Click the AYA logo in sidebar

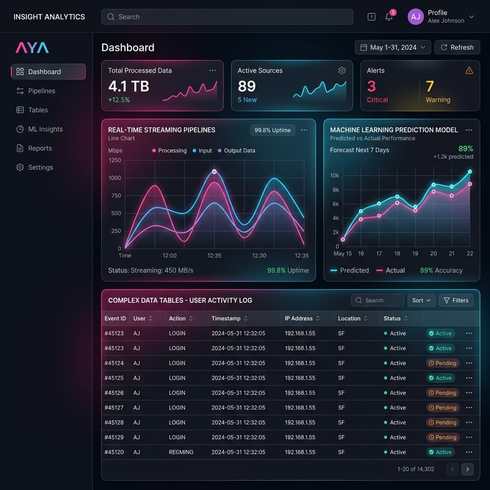[x=32, y=48]
